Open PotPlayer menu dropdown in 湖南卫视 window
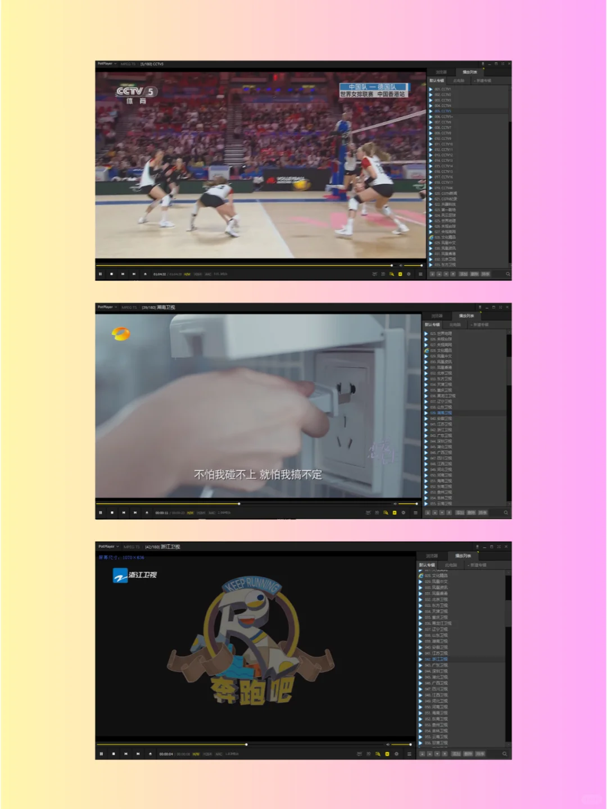This screenshot has height=809, width=607. click(107, 307)
